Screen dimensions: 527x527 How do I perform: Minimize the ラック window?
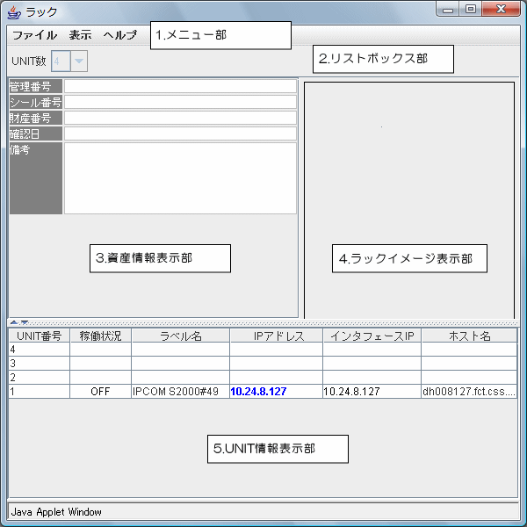tap(449, 10)
